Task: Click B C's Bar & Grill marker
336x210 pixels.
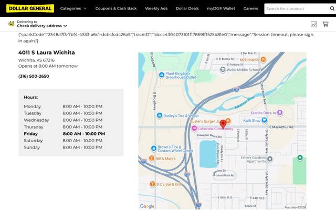Action: (152, 184)
